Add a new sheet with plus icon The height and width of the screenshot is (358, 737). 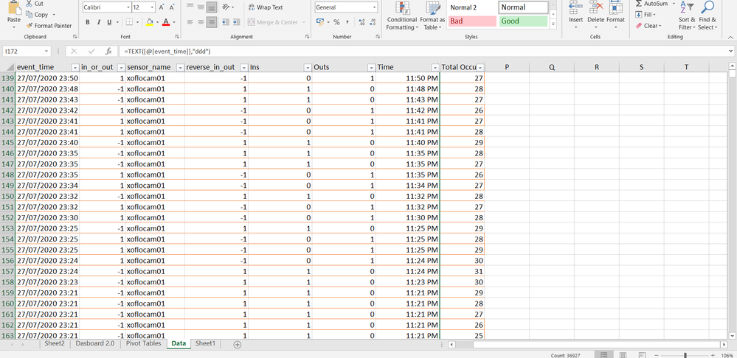(x=238, y=345)
